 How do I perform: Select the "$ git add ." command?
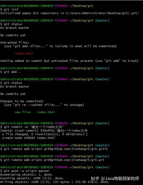tap(10, 72)
